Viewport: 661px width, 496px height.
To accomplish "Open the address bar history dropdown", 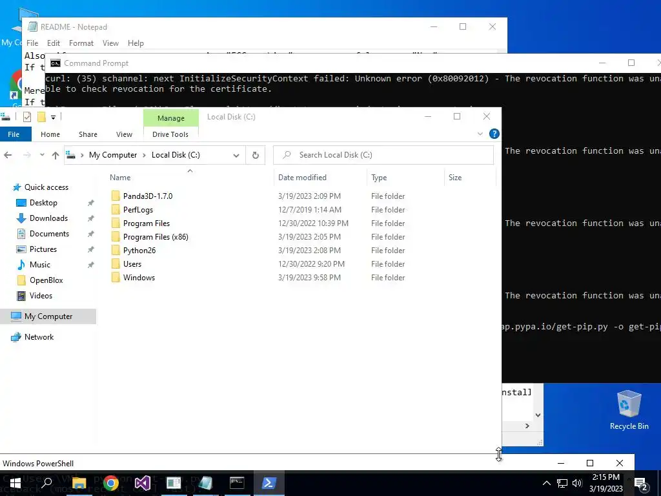I will [x=236, y=155].
